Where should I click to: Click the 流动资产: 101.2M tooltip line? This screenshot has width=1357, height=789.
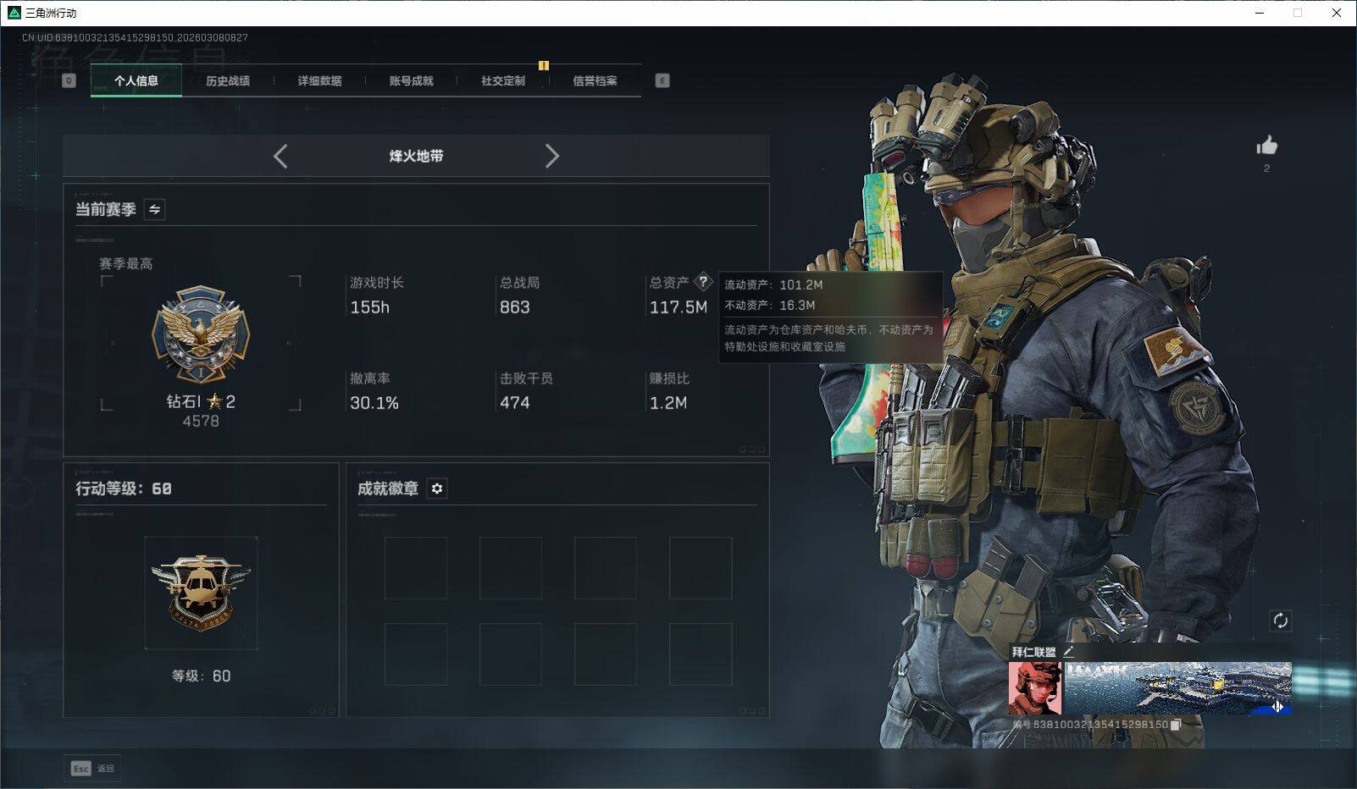point(773,284)
